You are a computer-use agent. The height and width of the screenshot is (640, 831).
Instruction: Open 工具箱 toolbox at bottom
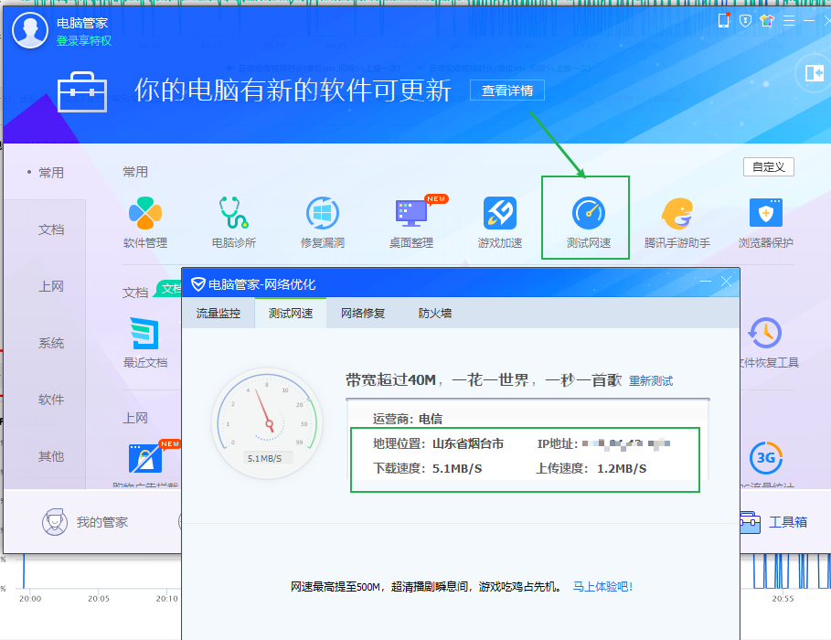tap(773, 522)
